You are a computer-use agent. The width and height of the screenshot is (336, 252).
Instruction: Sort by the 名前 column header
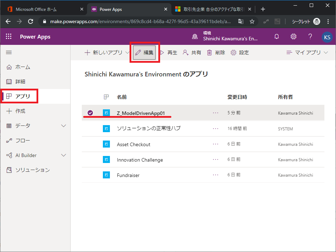[121, 97]
